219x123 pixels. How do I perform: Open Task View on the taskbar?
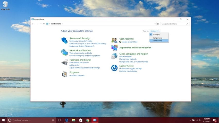pyautogui.click(x=59, y=120)
